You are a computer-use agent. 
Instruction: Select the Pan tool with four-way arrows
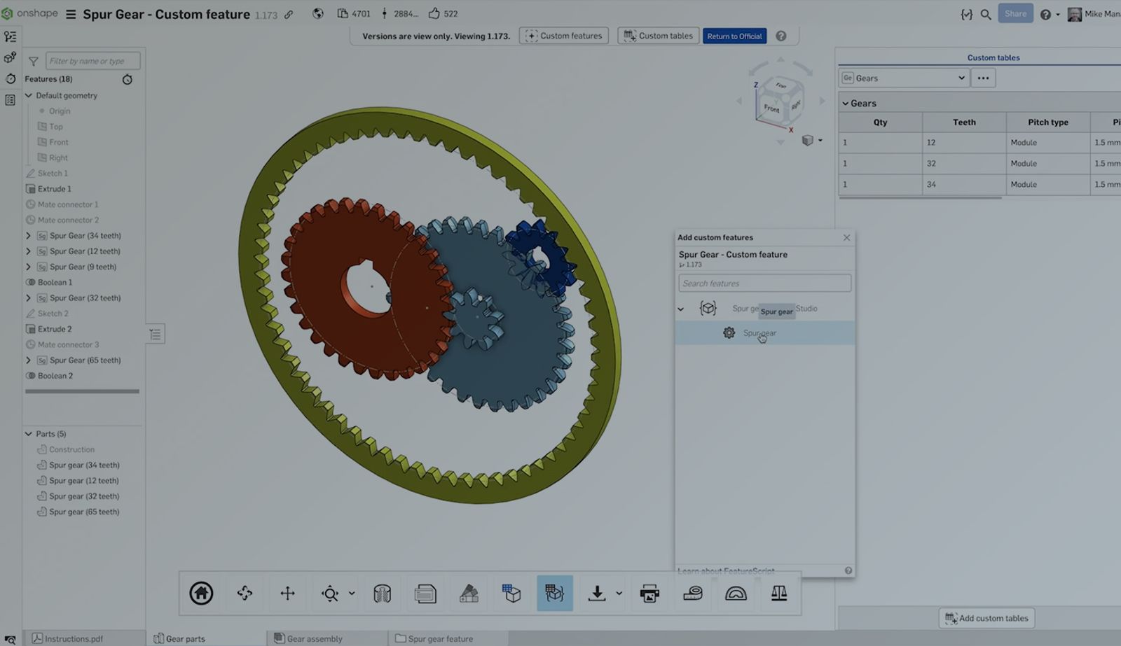click(x=287, y=594)
